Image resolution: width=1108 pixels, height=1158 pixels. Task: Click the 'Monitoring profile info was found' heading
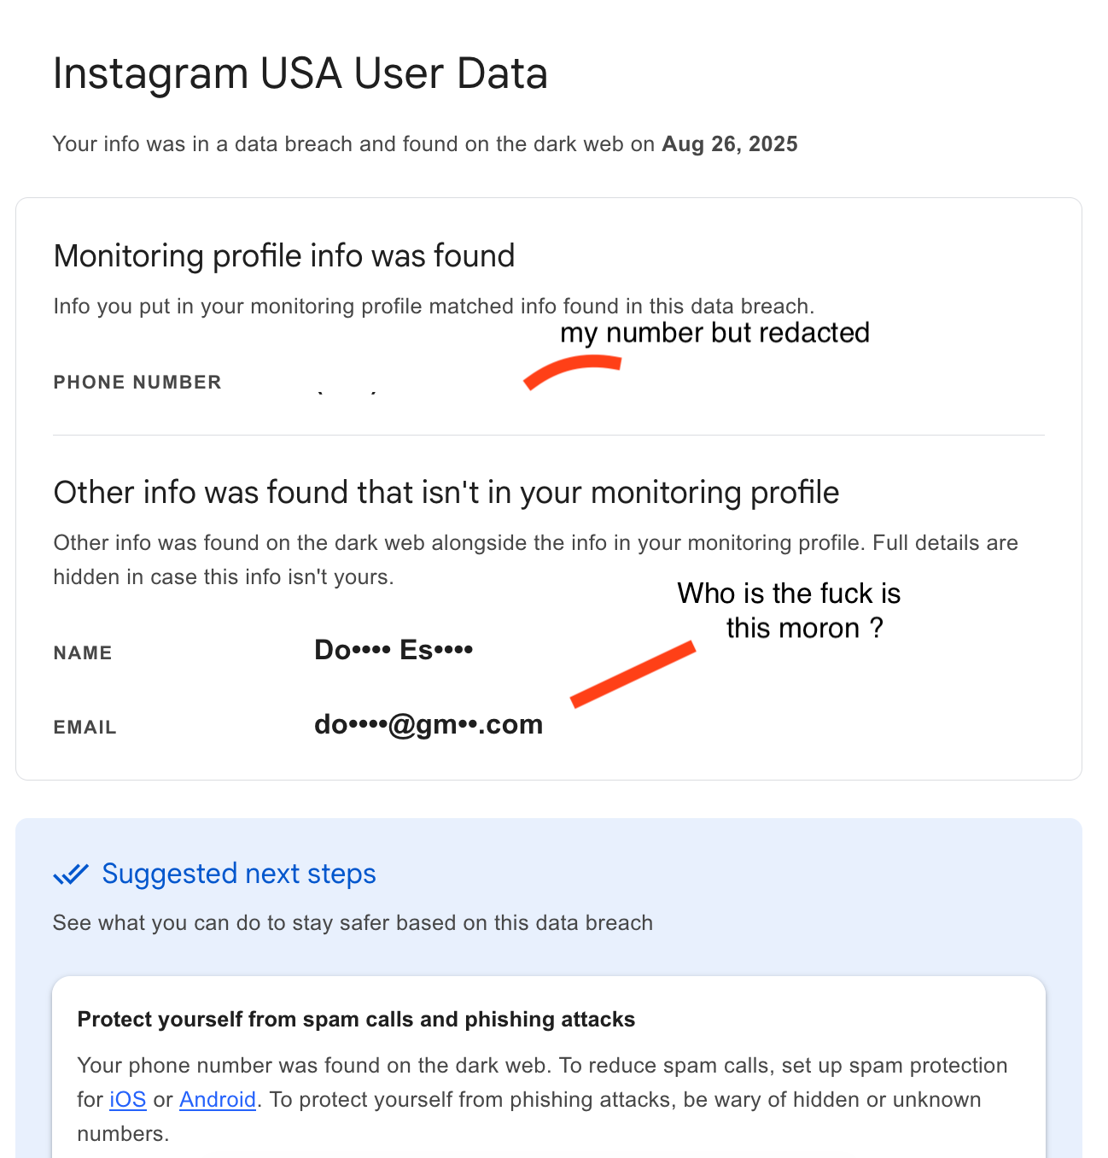284,256
